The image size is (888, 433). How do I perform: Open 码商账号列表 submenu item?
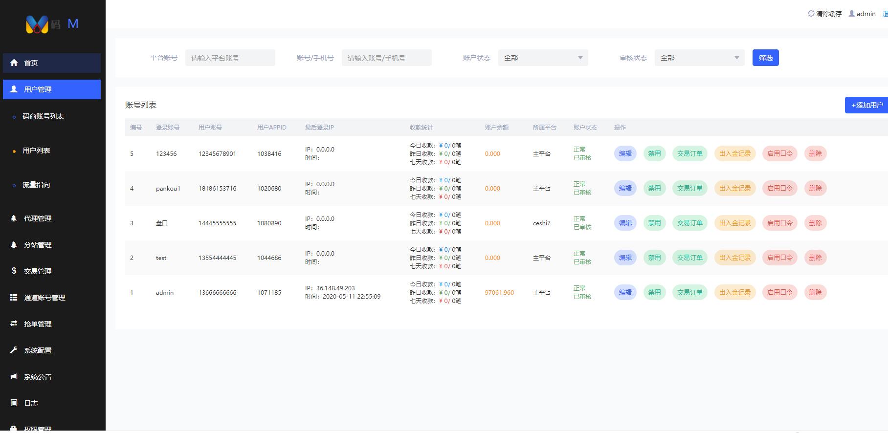[43, 116]
